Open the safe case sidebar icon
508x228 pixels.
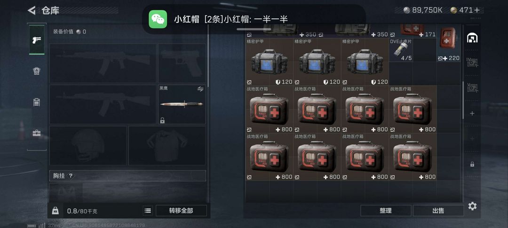tap(37, 133)
